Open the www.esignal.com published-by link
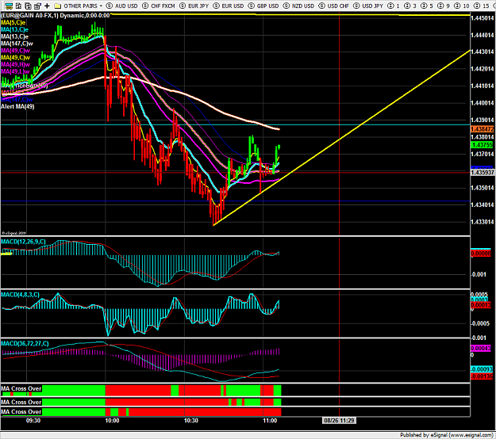Screen dimensions: 496x439 tap(471, 435)
